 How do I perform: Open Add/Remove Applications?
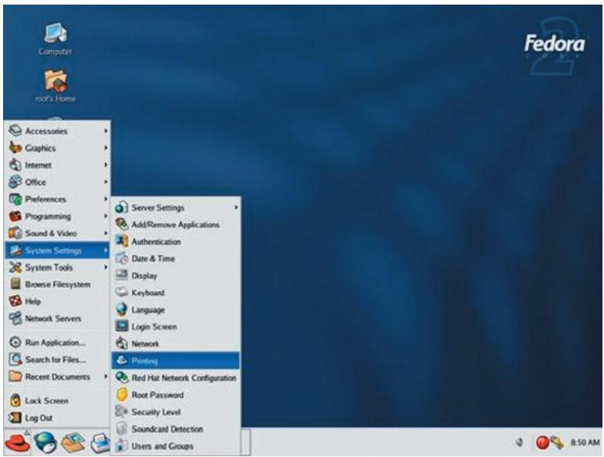point(176,224)
